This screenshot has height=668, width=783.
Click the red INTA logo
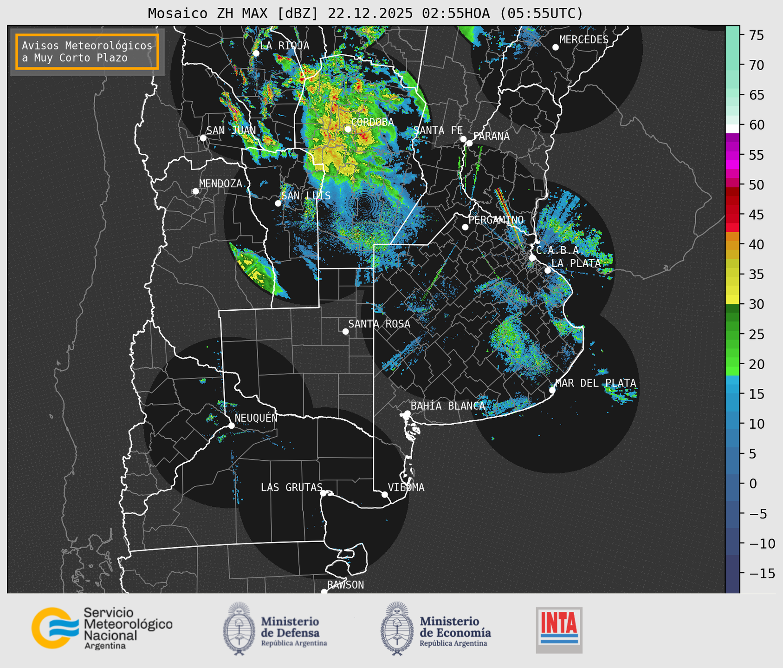point(559,630)
